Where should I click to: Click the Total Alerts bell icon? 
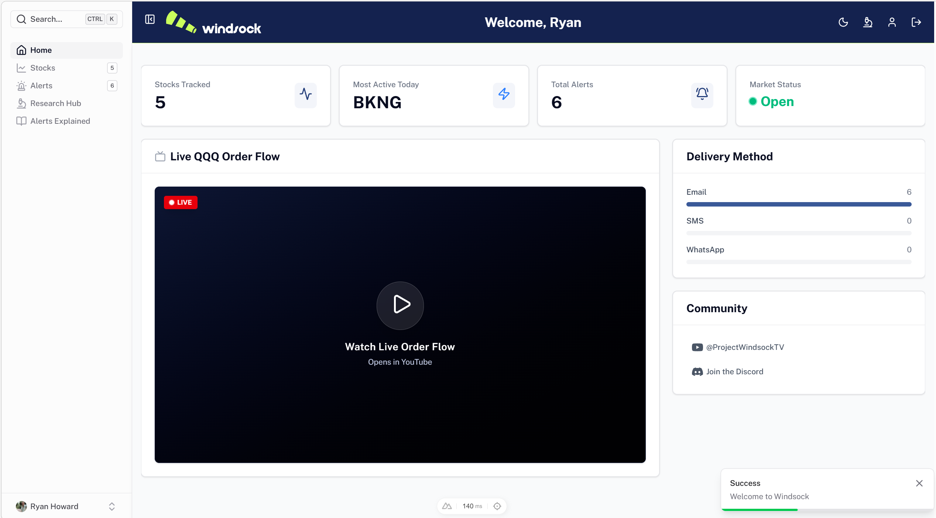(x=702, y=95)
